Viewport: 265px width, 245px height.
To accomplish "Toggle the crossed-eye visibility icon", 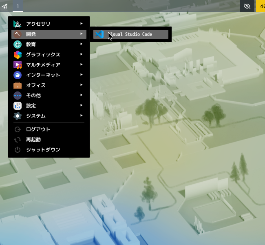I will pos(247,6).
